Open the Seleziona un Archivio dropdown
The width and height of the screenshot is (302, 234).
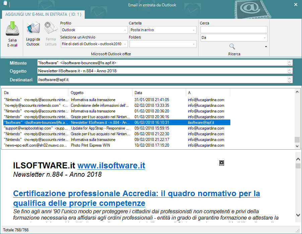pos(125,44)
